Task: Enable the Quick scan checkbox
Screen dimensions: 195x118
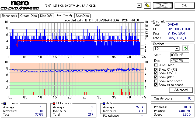Action: pos(156,65)
